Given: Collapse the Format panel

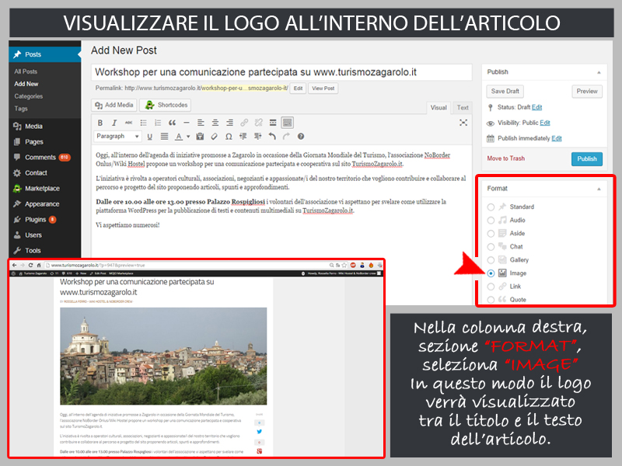Looking at the screenshot, I should (599, 189).
